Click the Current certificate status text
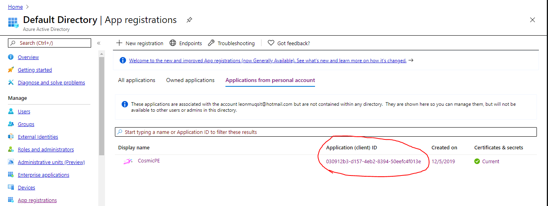Viewport: 548px width, 206px height. pos(491,161)
